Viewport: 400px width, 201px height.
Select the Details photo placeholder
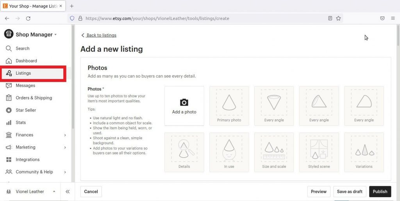[x=184, y=152]
